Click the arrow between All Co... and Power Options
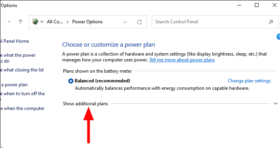Screen dimensions: 280x148 (68, 22)
